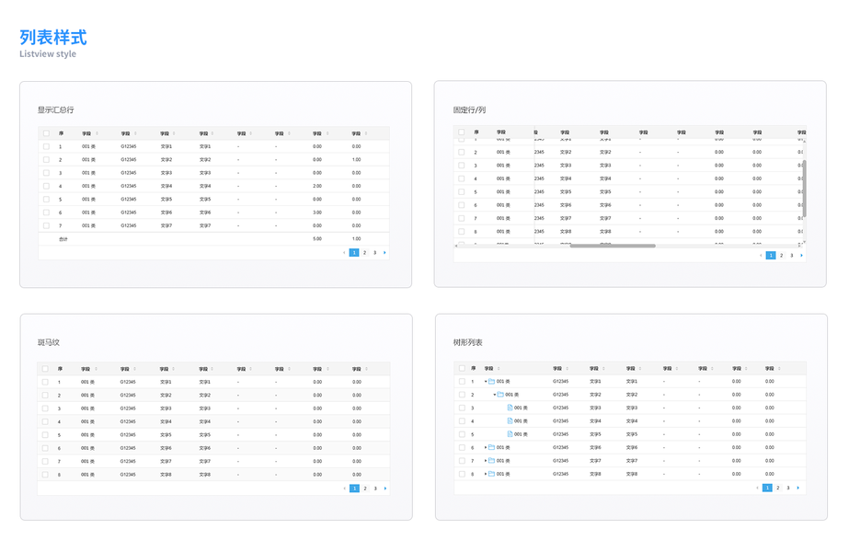Click vertical scrollbar thumb in 固定行/列 table
The width and height of the screenshot is (849, 552).
coord(805,188)
